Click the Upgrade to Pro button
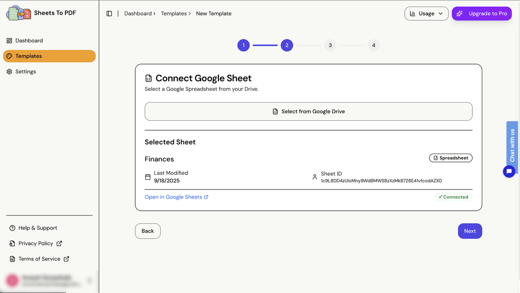This screenshot has width=520, height=293. coord(481,13)
